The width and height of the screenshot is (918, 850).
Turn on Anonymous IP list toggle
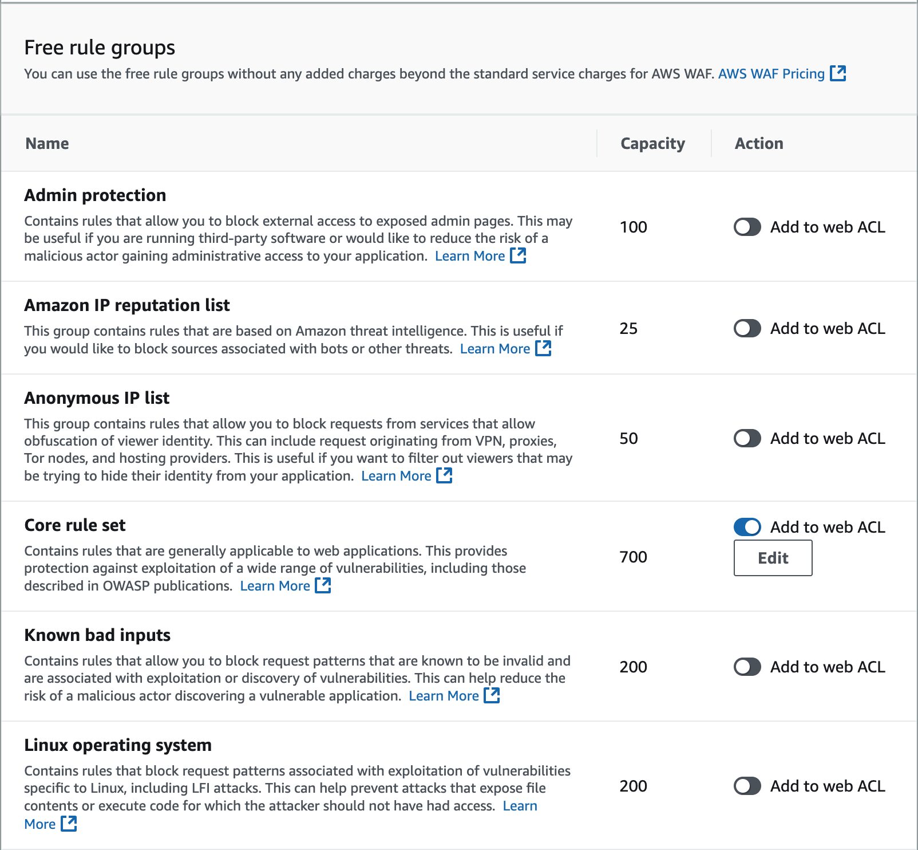point(747,438)
